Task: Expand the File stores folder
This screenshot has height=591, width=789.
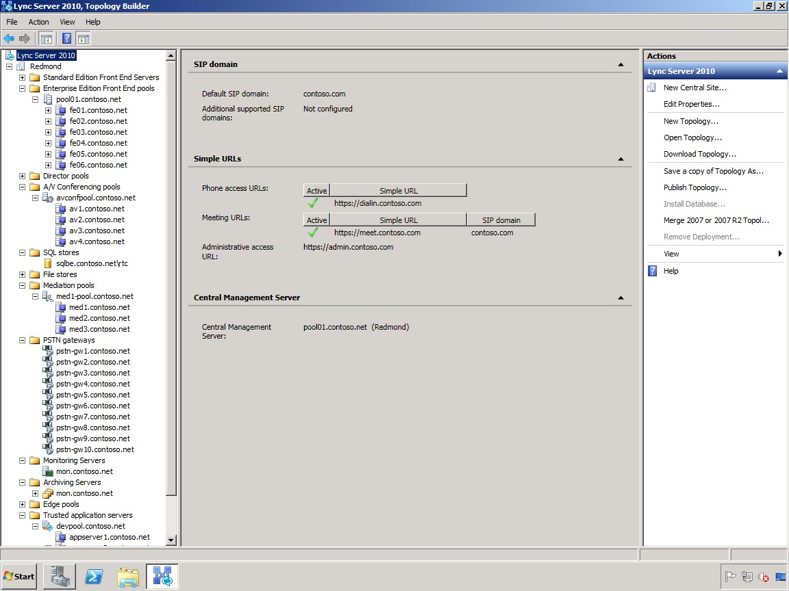Action: 22,274
